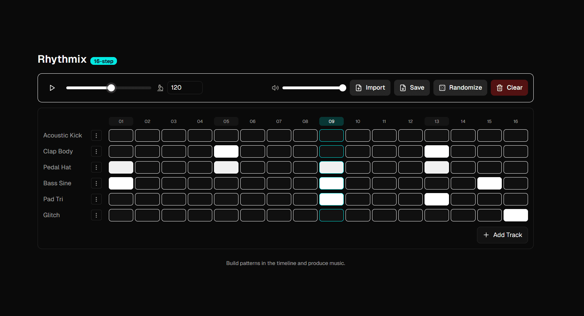584x316 pixels.
Task: Open Pad Tri track options menu
Action: tap(96, 199)
